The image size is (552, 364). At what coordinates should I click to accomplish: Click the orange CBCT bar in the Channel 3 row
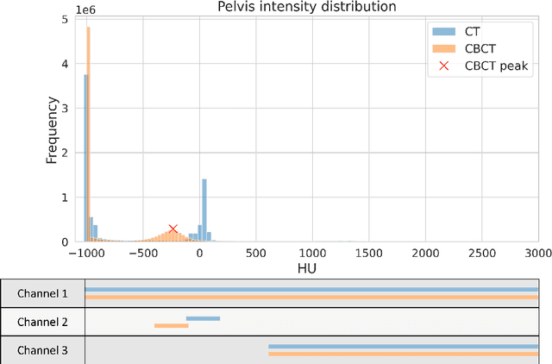(403, 354)
